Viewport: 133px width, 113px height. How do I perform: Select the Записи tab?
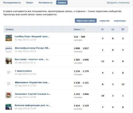coord(62,3)
